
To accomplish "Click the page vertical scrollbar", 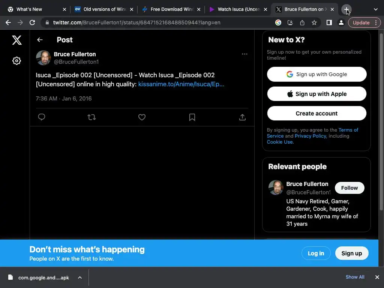I will [x=381, y=122].
